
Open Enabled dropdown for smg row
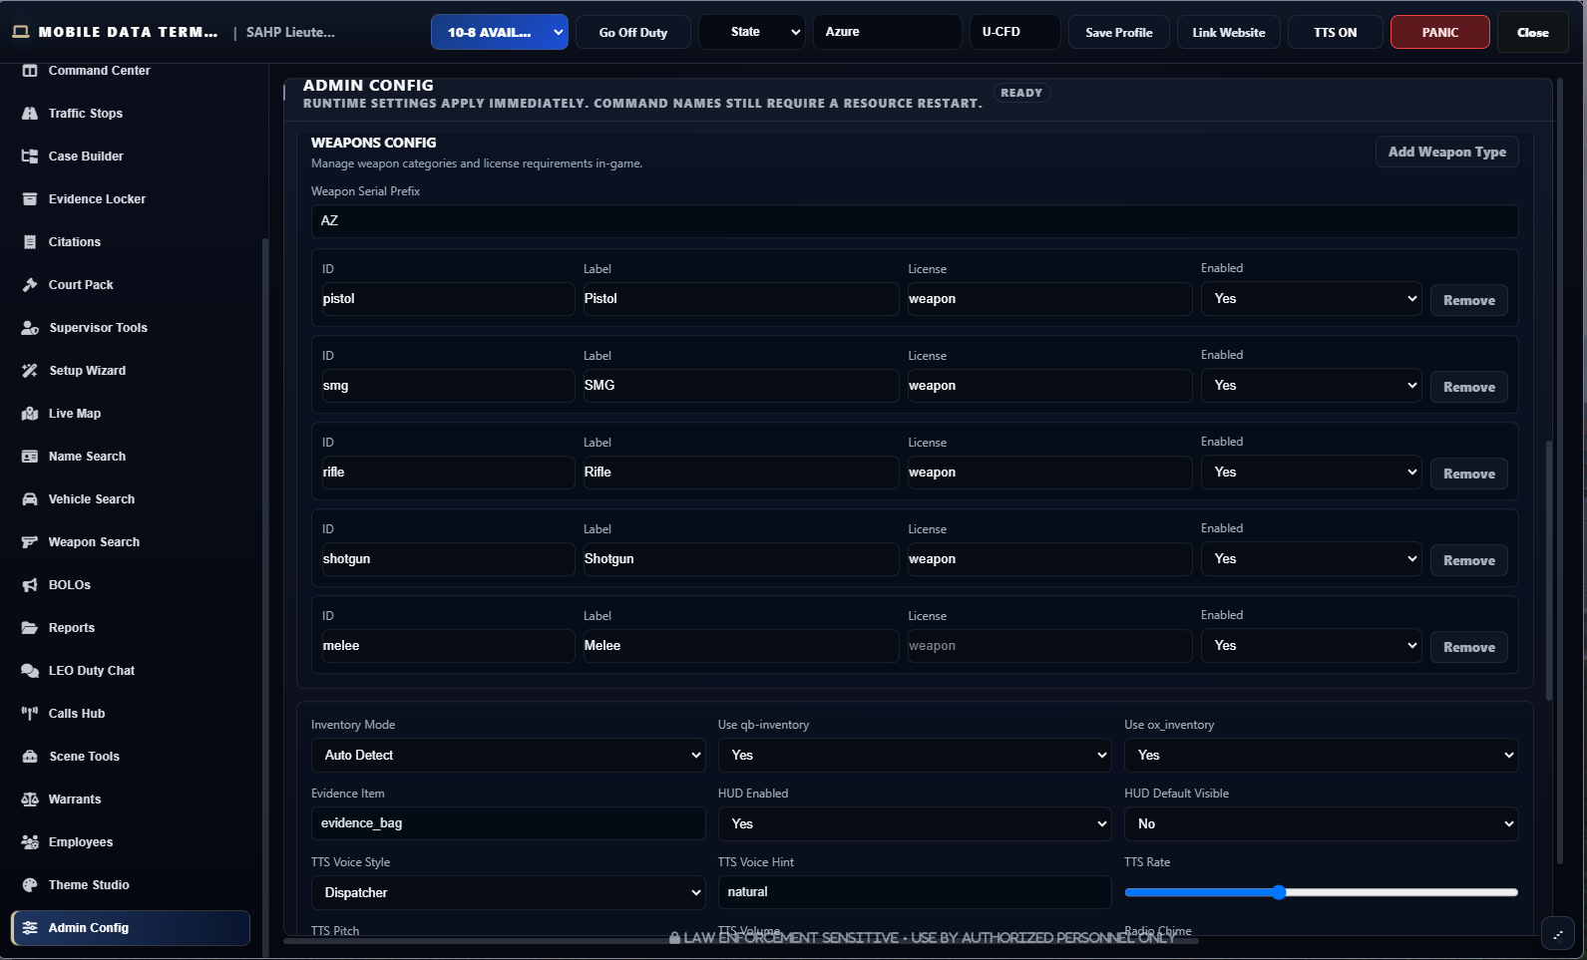point(1312,386)
